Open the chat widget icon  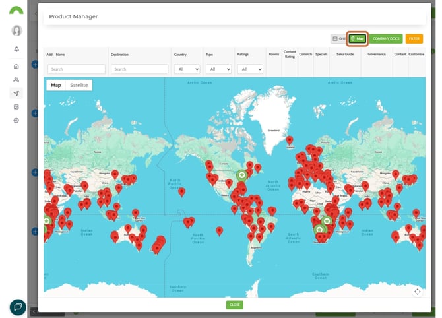point(18,307)
